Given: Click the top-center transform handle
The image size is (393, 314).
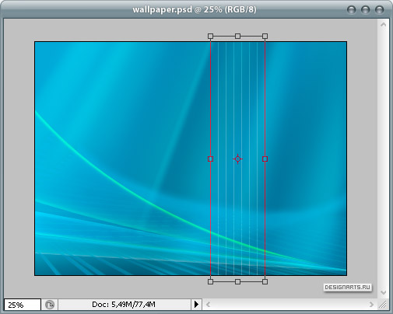Looking at the screenshot, I should coord(237,36).
